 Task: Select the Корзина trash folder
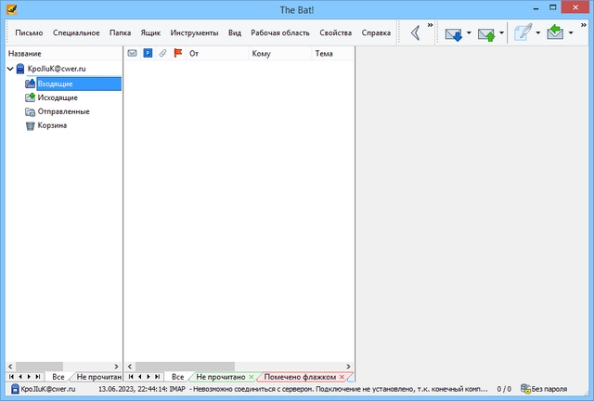click(51, 125)
